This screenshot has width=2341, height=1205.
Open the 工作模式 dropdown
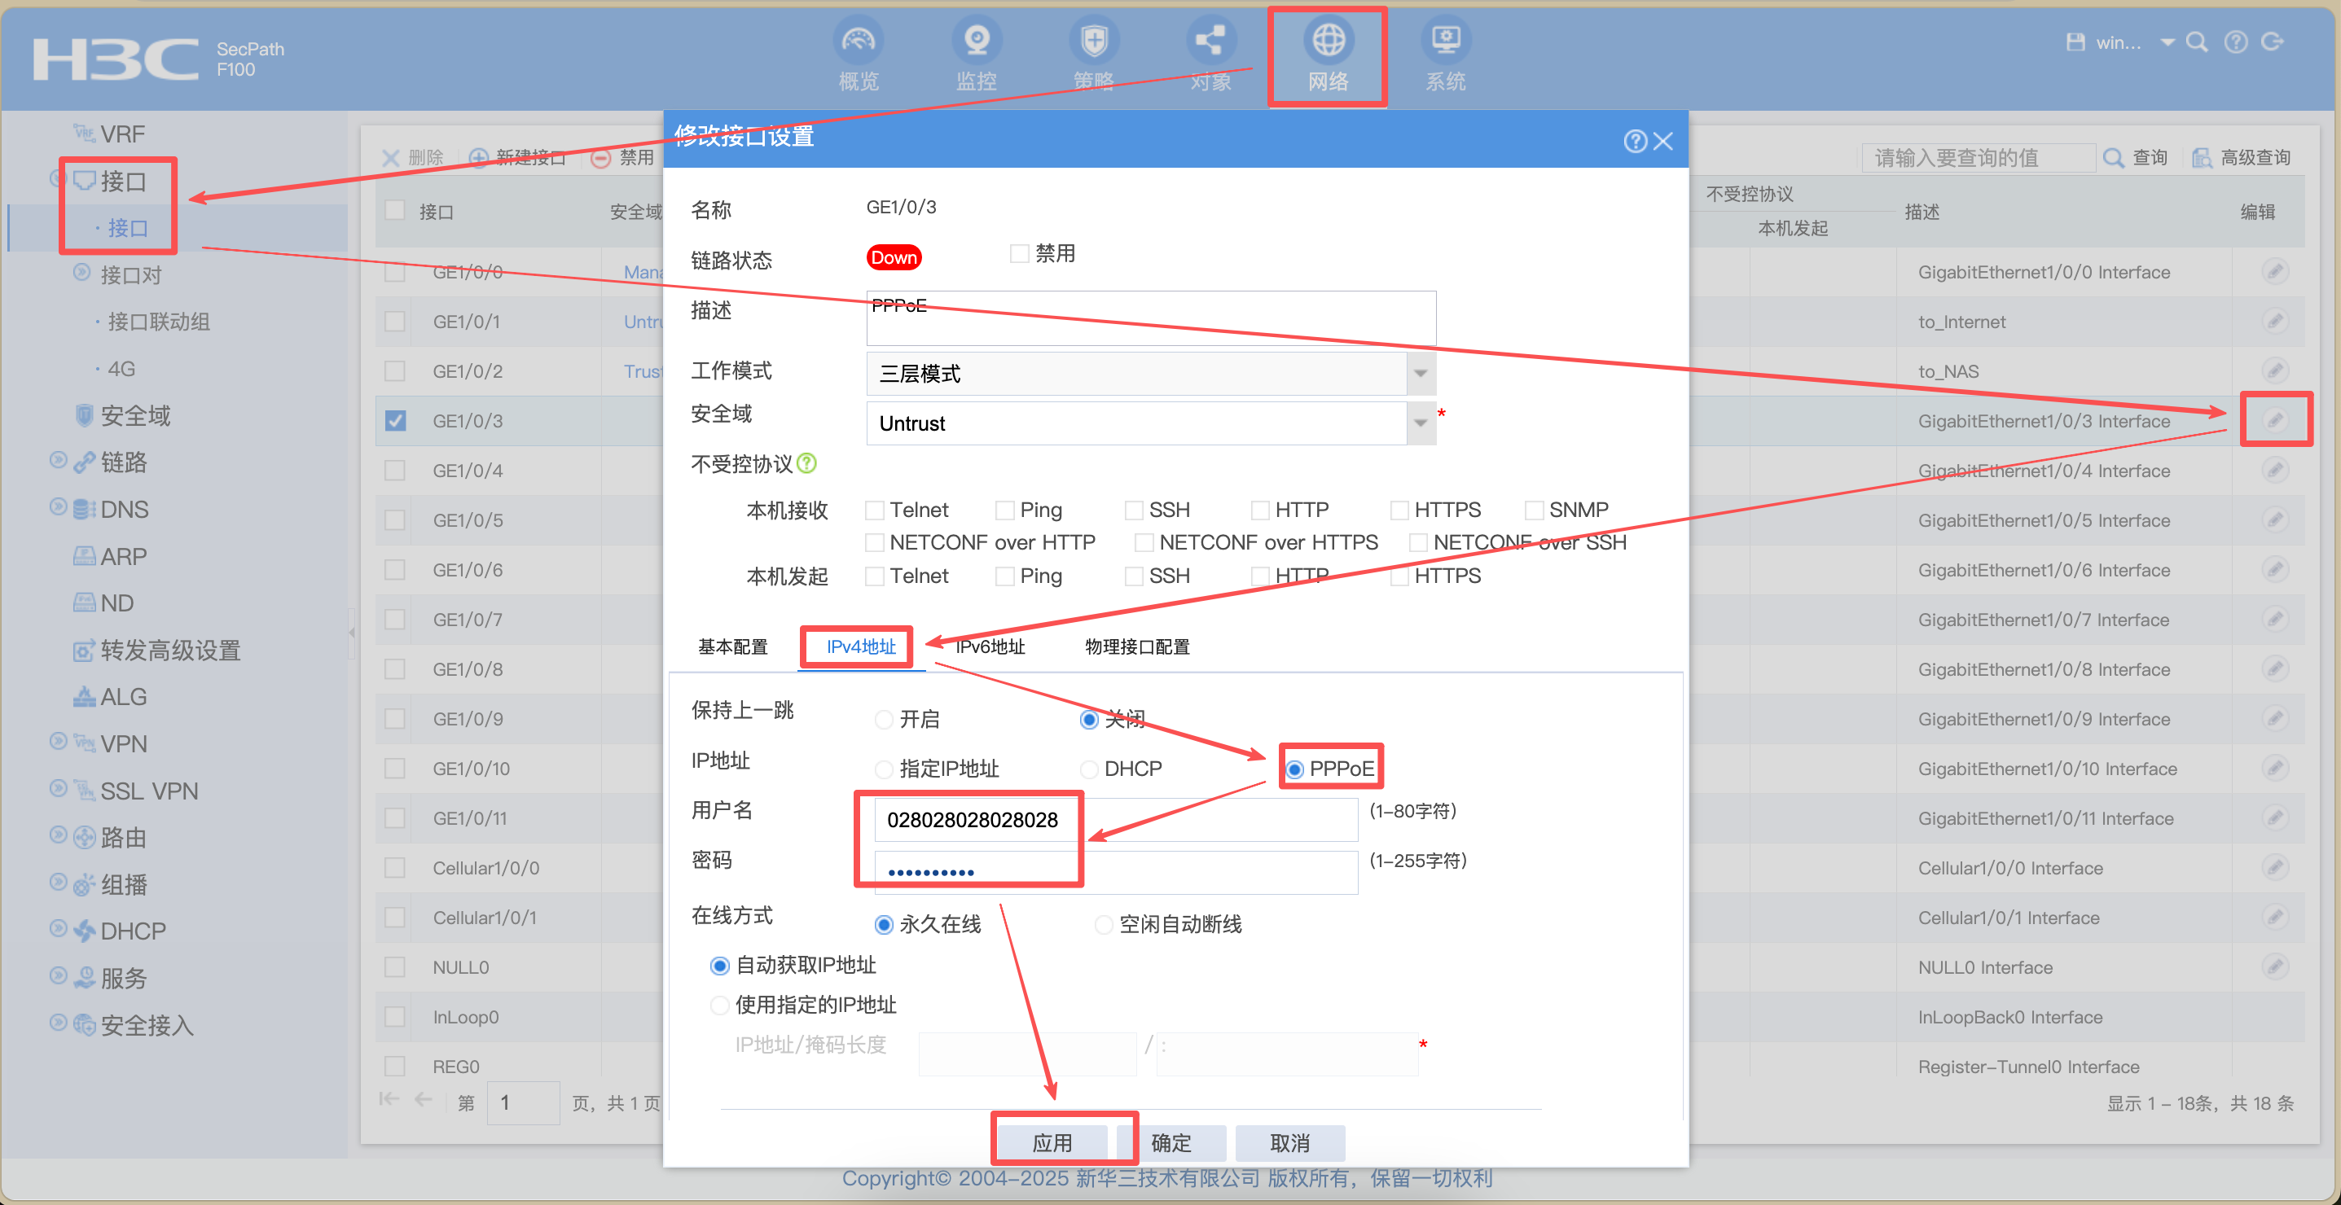pyautogui.click(x=1149, y=373)
